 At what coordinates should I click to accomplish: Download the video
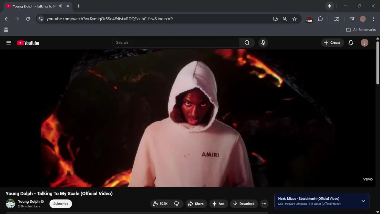point(244,204)
